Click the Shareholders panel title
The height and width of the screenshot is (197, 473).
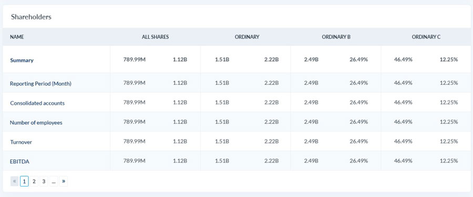(x=31, y=17)
